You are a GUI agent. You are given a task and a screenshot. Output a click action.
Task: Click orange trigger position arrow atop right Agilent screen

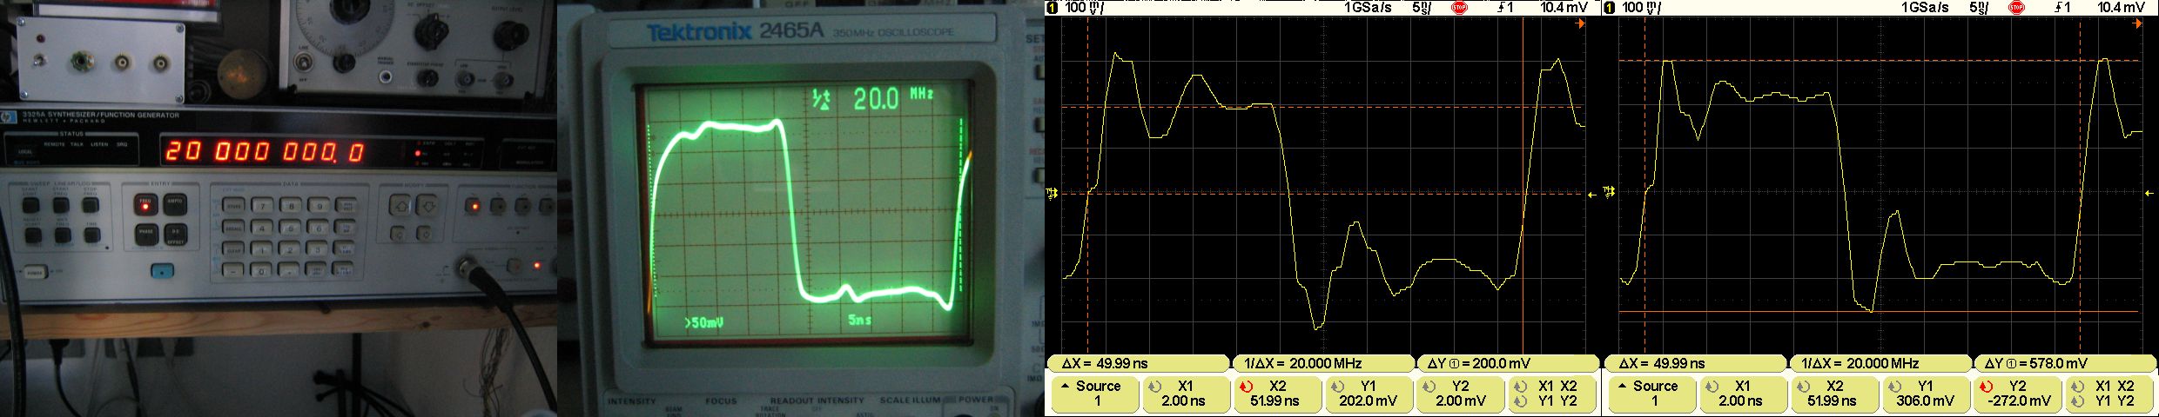[x=2138, y=24]
